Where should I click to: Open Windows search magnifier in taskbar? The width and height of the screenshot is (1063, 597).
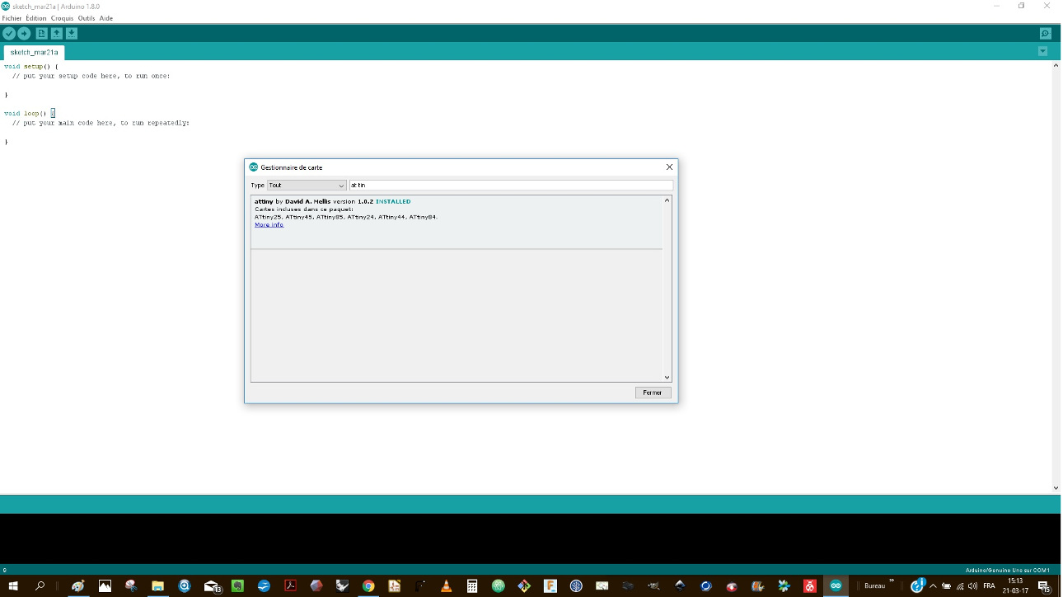pos(40,586)
